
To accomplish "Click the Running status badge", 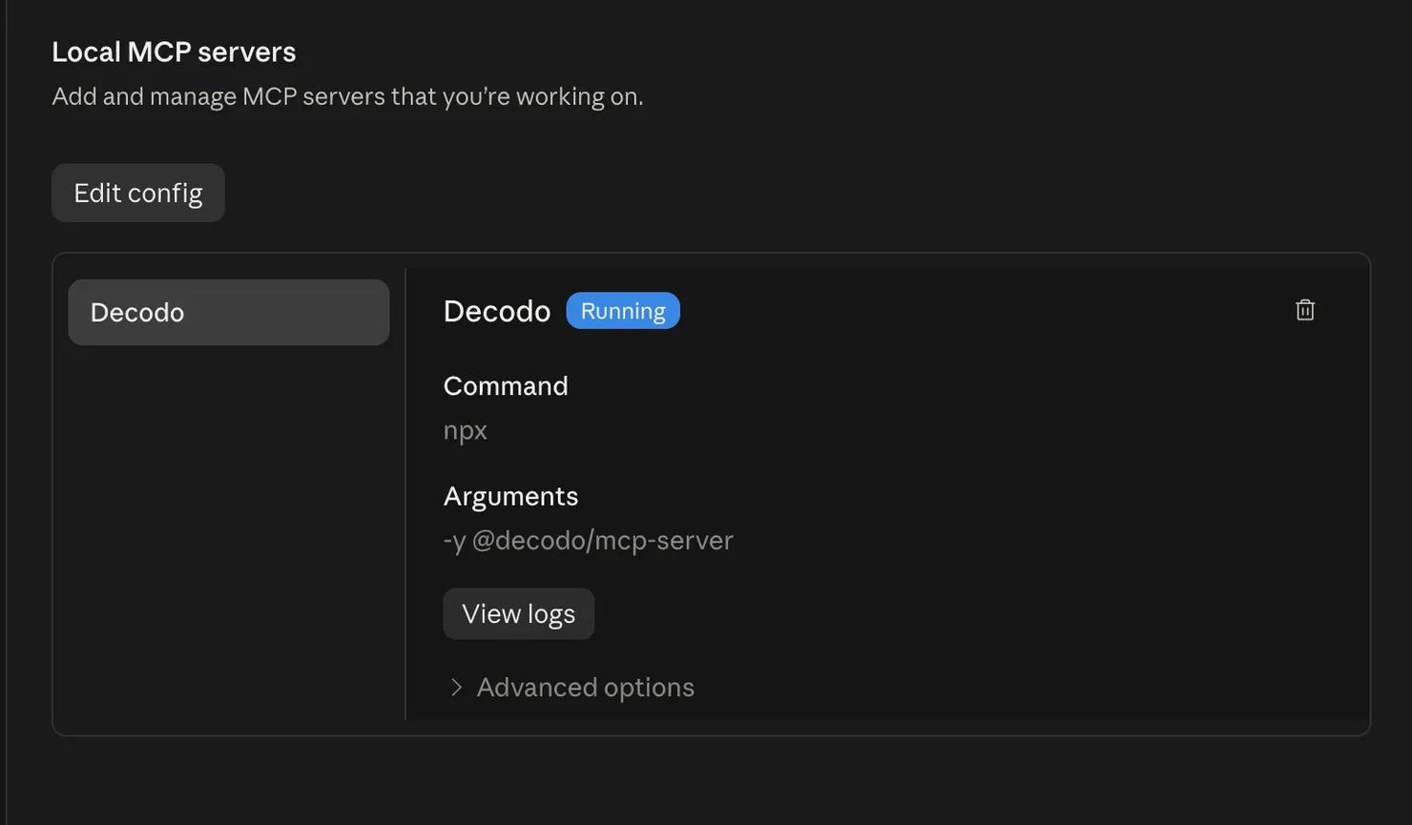I will pyautogui.click(x=623, y=311).
